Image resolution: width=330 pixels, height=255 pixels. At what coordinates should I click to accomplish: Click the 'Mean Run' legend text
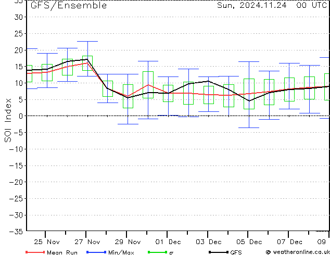[x=62, y=252]
